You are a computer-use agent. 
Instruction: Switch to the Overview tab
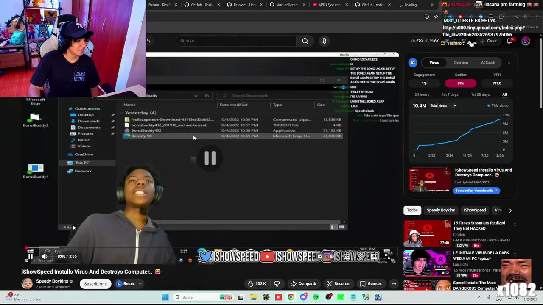[x=461, y=62]
